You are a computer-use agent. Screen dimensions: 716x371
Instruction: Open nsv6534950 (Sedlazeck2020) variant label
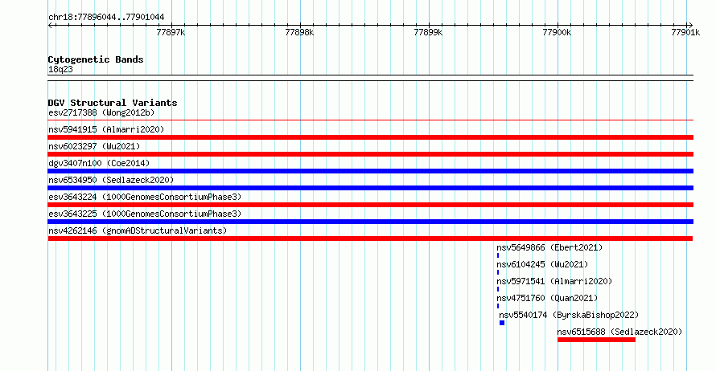point(111,180)
